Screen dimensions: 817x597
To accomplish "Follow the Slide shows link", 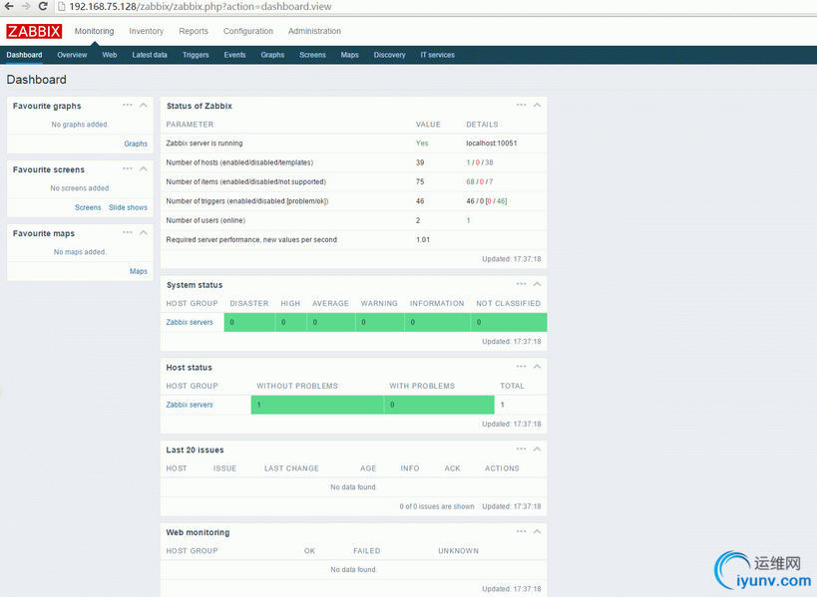I will click(128, 207).
